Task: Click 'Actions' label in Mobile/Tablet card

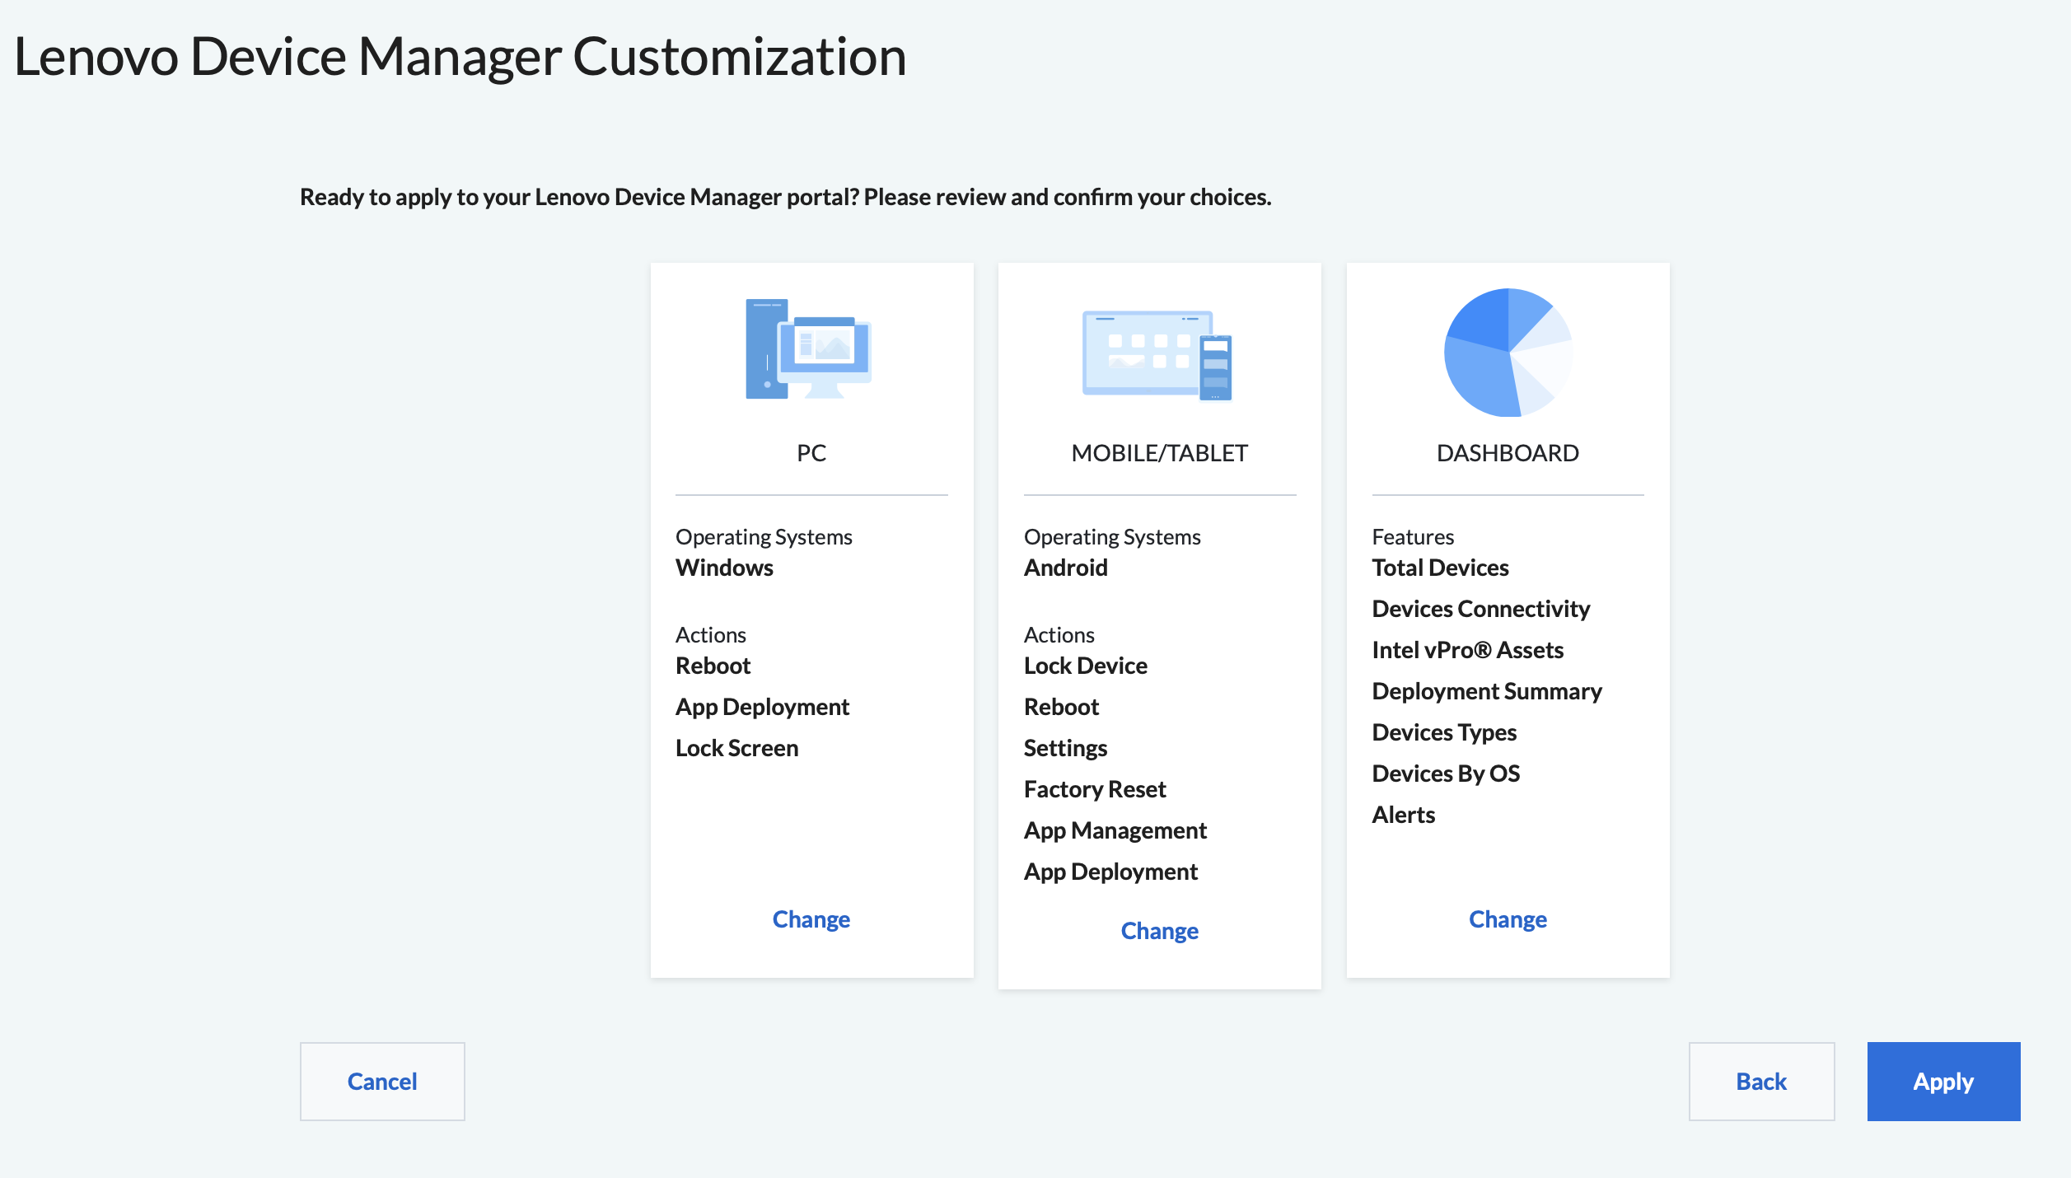Action: tap(1059, 635)
